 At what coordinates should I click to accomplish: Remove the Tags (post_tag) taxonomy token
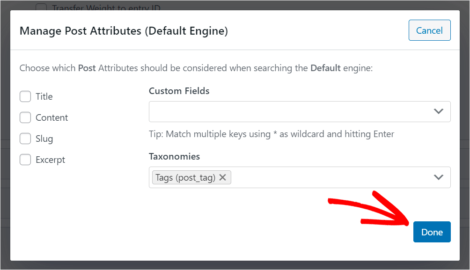pyautogui.click(x=222, y=177)
